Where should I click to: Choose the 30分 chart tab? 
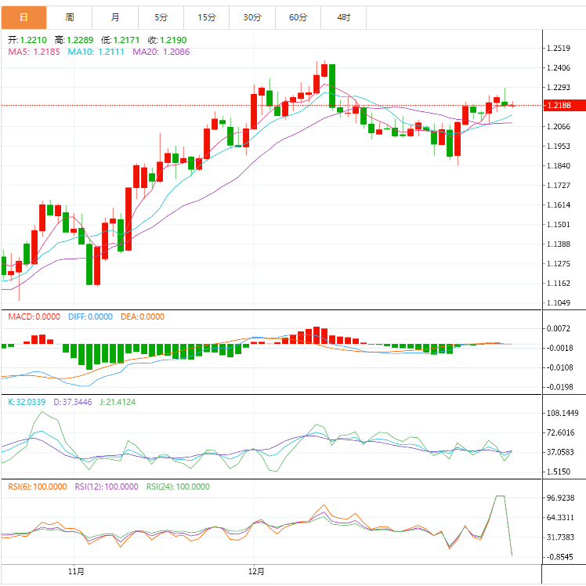coord(252,17)
